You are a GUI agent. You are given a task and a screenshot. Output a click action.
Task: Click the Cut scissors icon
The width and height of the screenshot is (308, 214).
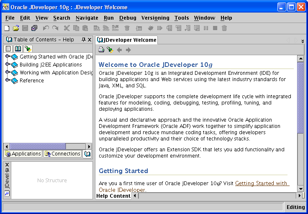click(67, 28)
